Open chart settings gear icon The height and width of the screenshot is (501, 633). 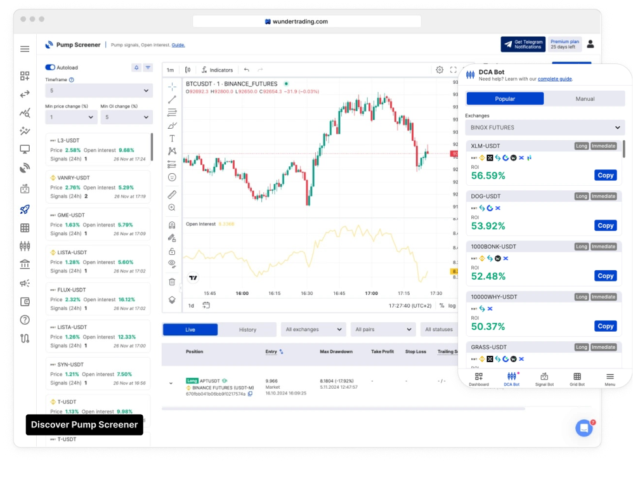pyautogui.click(x=440, y=70)
